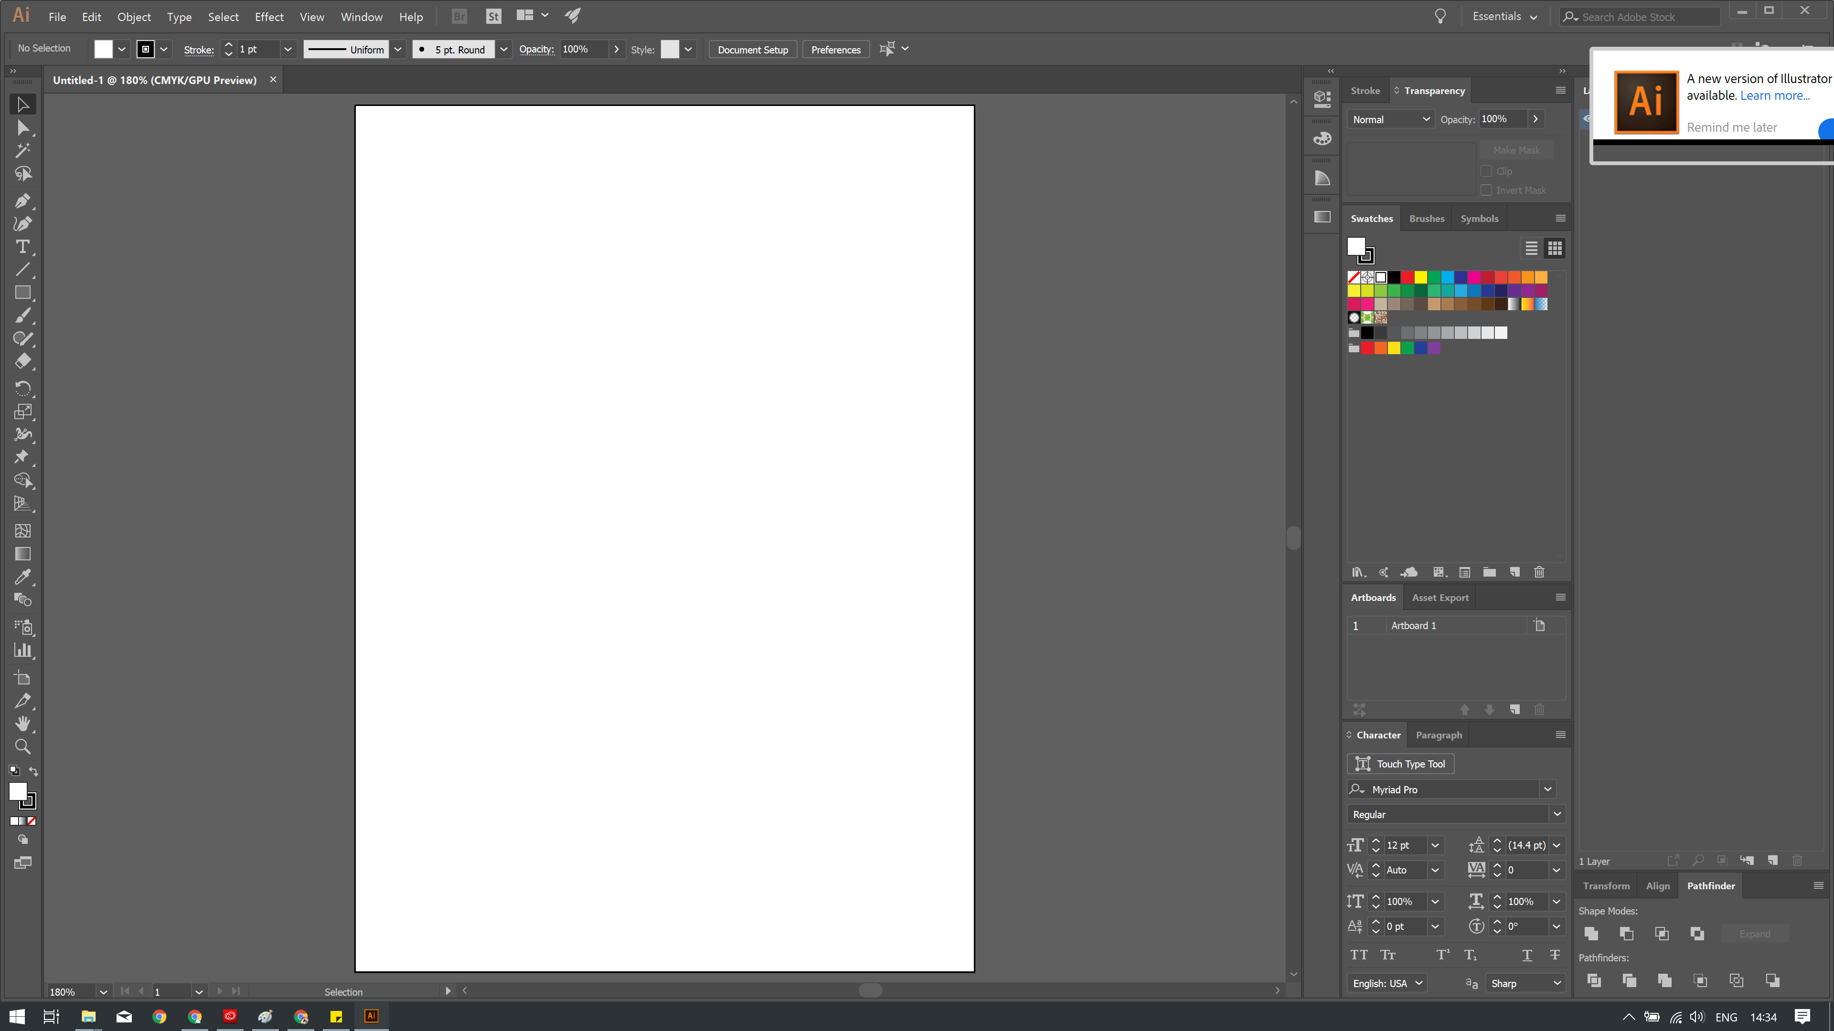Image resolution: width=1834 pixels, height=1031 pixels.
Task: Select the Paintbrush tool
Action: [22, 315]
